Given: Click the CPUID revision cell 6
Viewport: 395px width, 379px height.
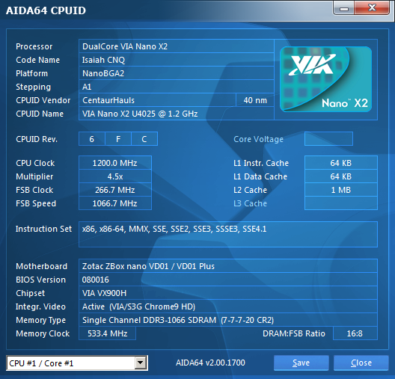Looking at the screenshot, I should (x=92, y=139).
